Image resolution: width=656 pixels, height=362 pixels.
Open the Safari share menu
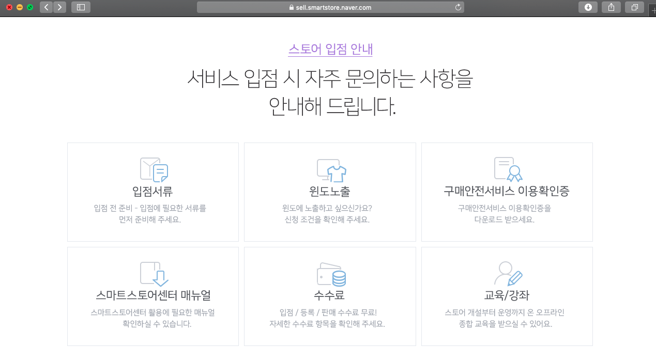click(611, 7)
